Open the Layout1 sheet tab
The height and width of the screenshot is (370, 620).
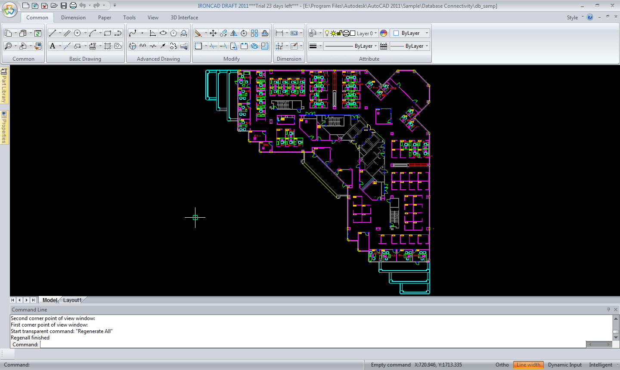pos(72,300)
